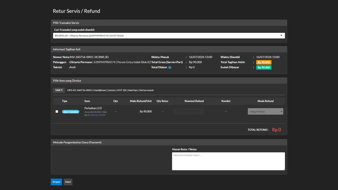Screen dimensions: 338x190
Task: Click the Batal button
Action: coord(68,182)
